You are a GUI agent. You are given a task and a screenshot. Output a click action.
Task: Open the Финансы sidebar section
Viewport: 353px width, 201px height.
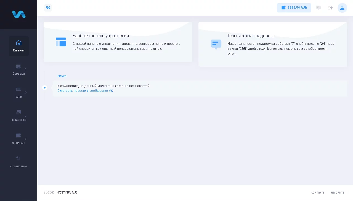(x=18, y=139)
